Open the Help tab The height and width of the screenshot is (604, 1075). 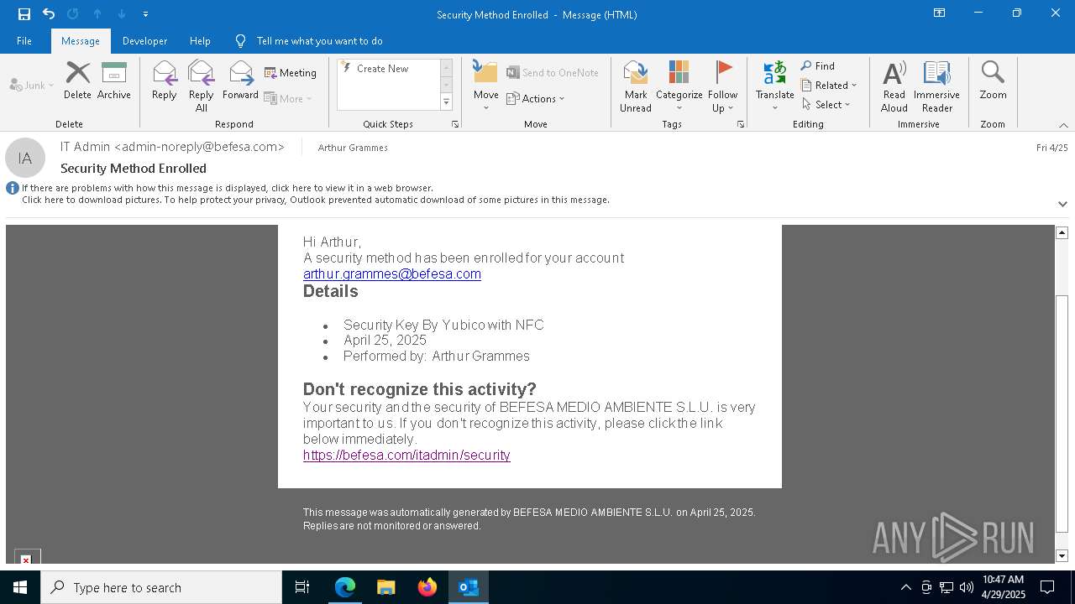(x=200, y=40)
